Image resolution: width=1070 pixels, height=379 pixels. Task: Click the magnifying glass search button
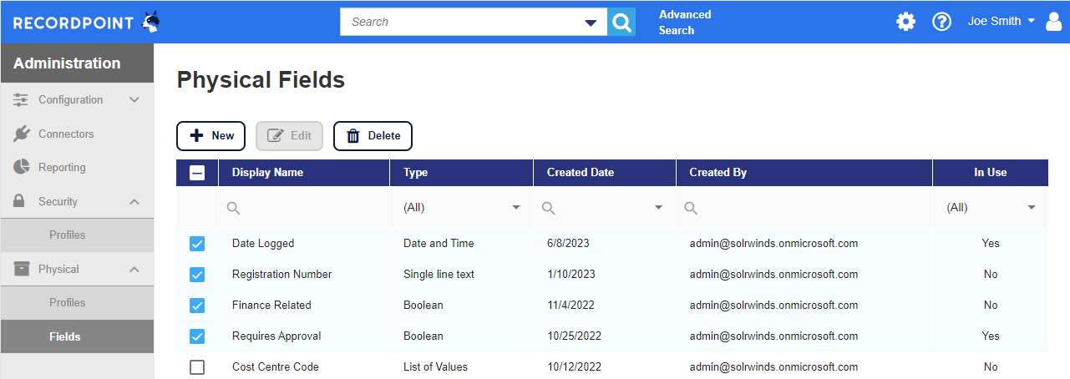[x=621, y=23]
